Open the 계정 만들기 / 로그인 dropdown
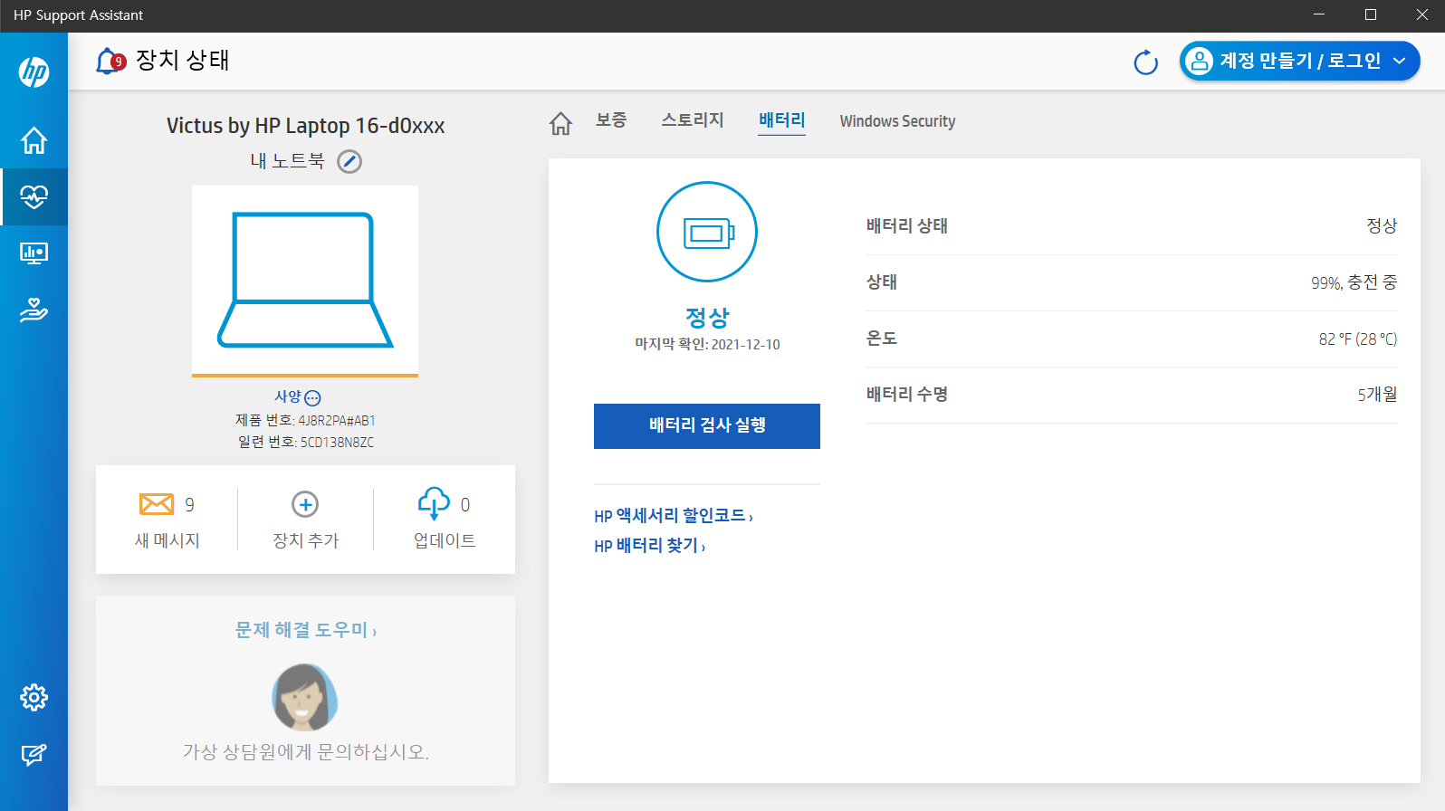This screenshot has width=1445, height=811. pos(1299,61)
